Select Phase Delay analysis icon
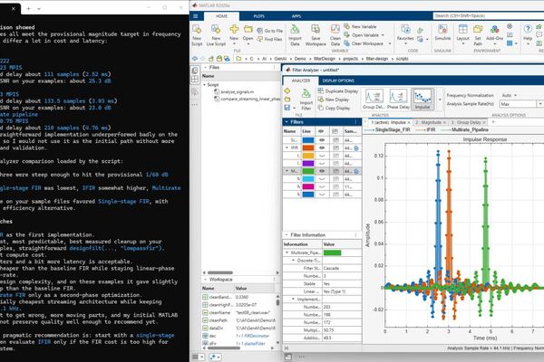Screen dimensions: 544x362 [398, 99]
